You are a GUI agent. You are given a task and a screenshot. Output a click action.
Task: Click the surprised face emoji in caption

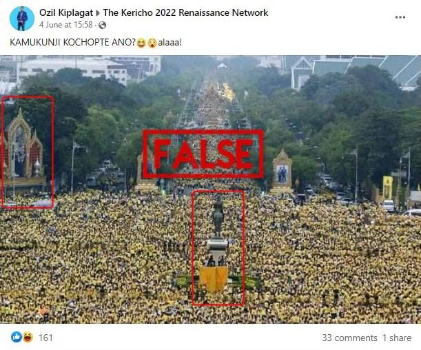152,43
